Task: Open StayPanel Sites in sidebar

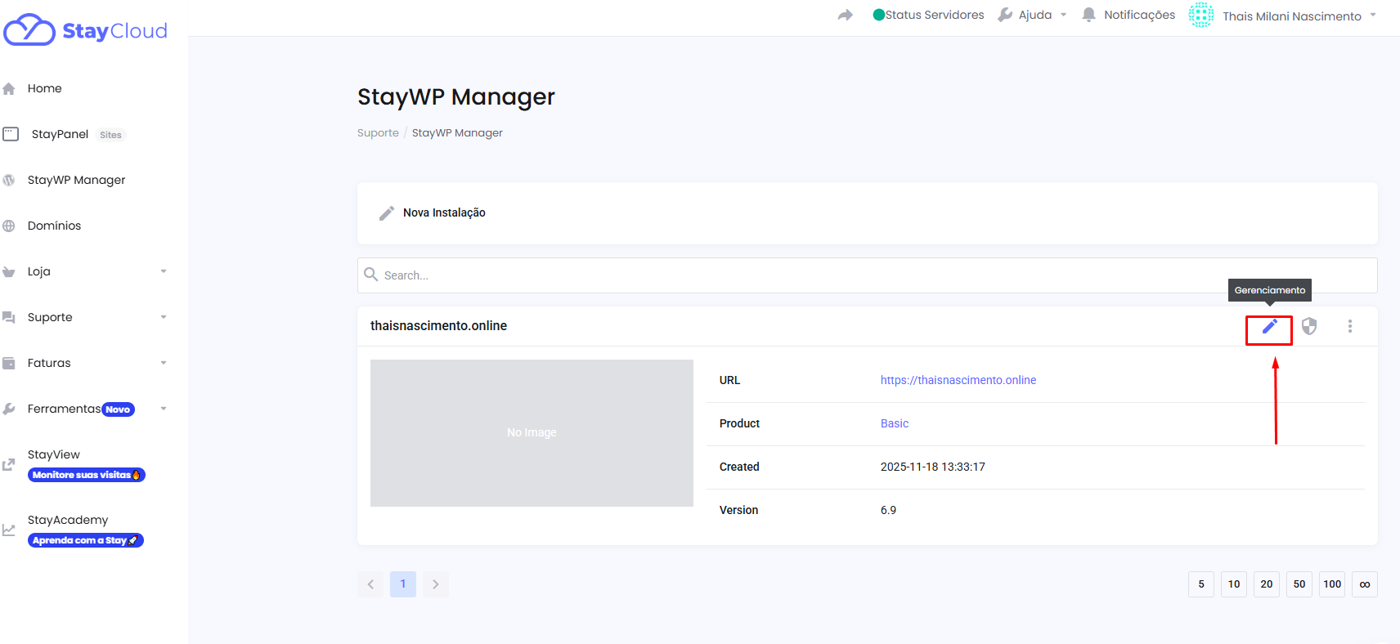Action: pos(78,134)
